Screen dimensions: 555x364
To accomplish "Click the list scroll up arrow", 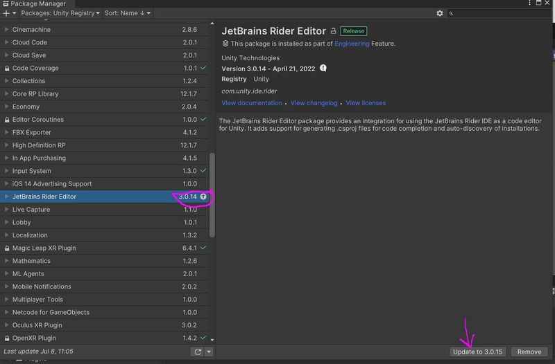I will pos(212,24).
